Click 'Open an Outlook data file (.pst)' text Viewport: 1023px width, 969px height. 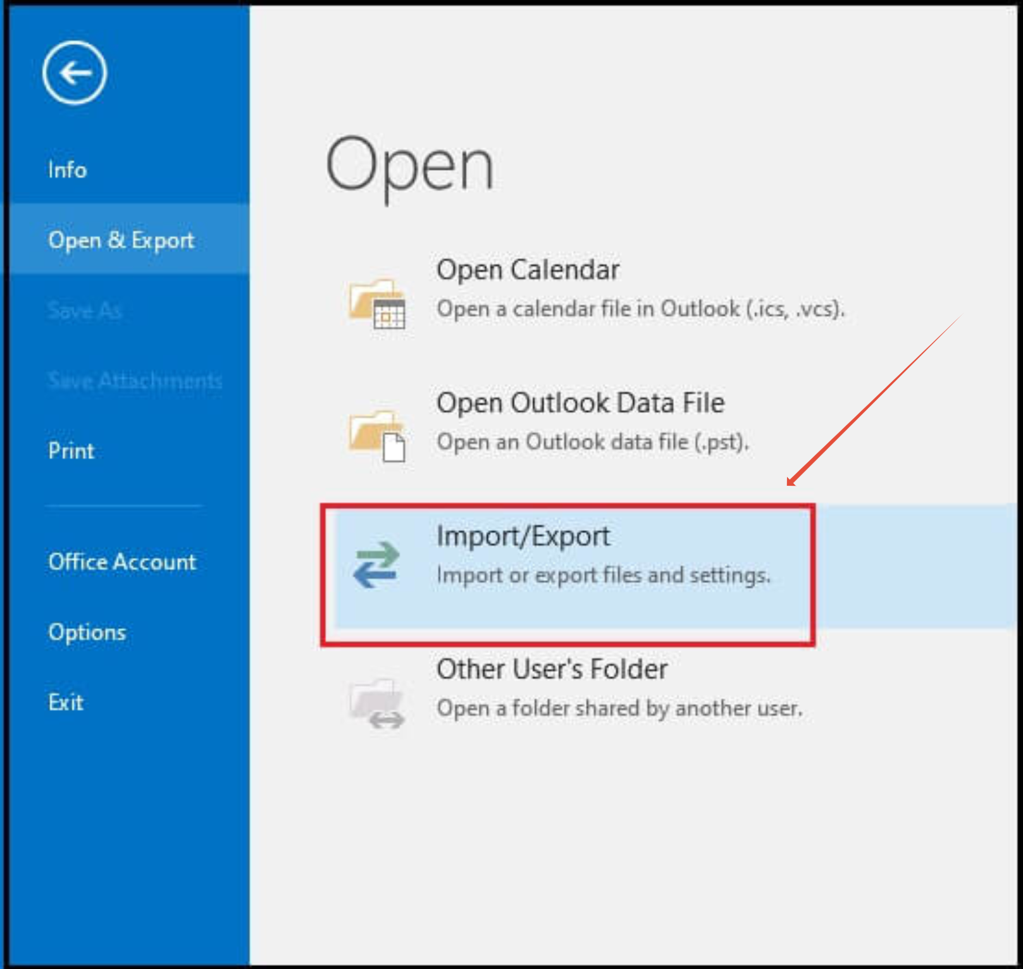[593, 442]
